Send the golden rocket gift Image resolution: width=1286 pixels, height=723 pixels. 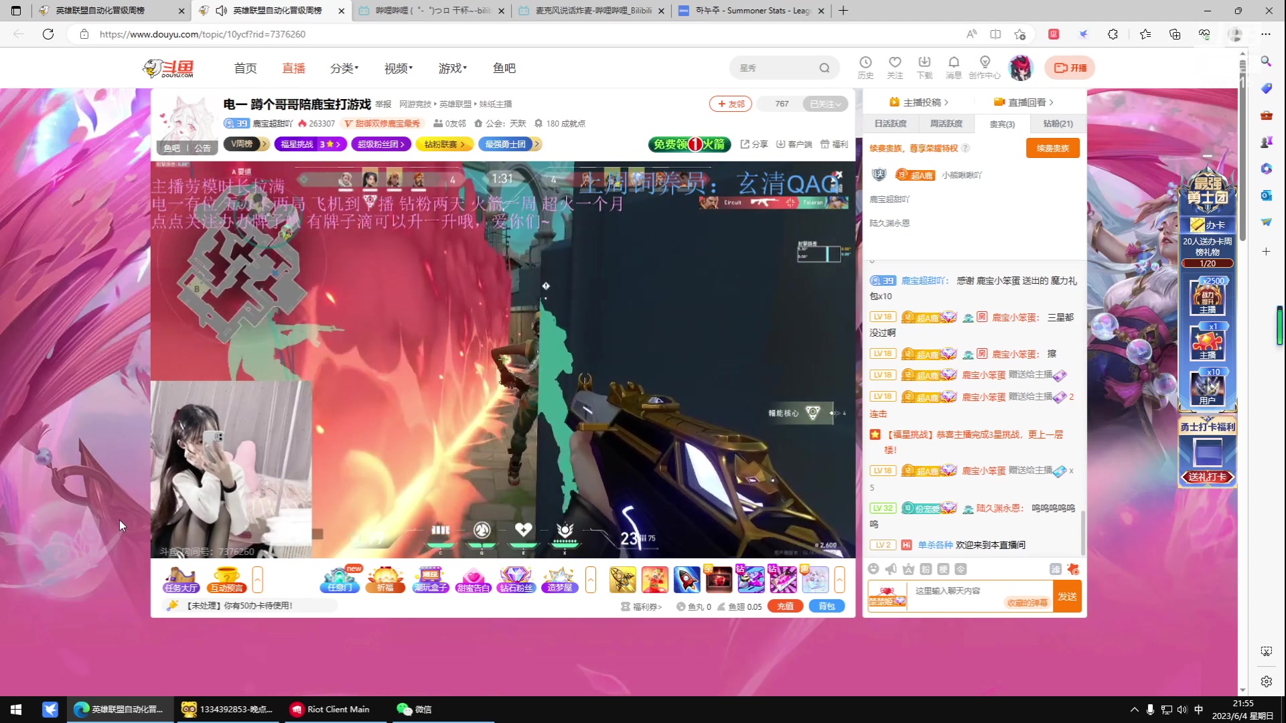point(622,580)
